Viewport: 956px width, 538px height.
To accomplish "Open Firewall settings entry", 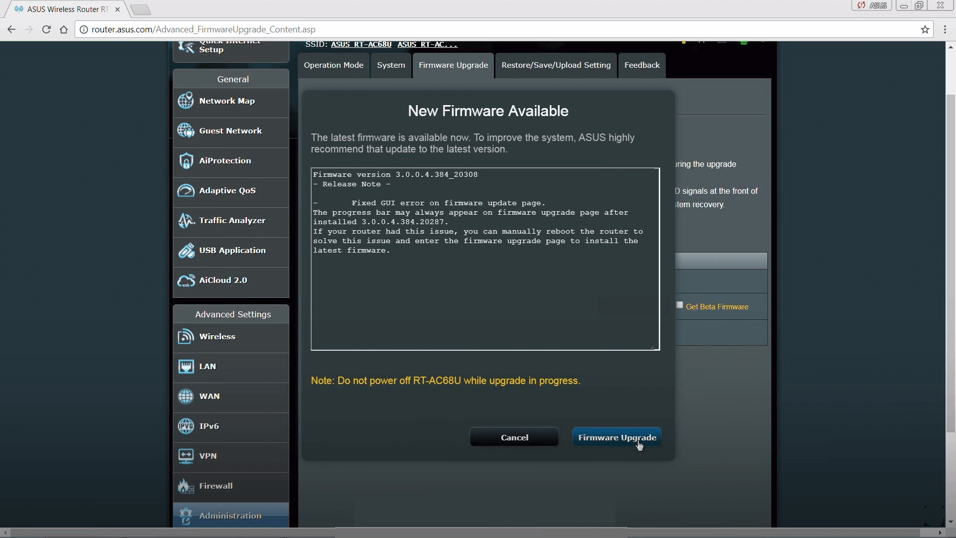I will (231, 486).
